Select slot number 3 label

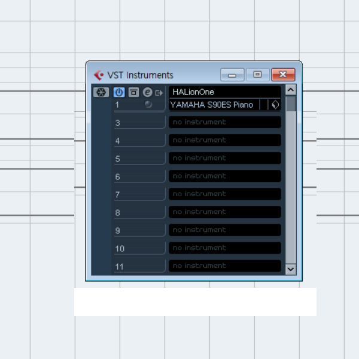(x=118, y=123)
